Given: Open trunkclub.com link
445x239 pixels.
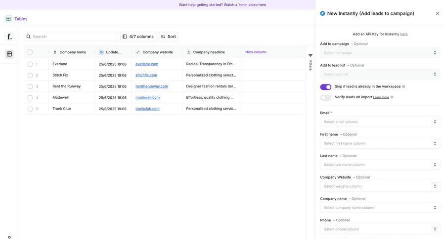Looking at the screenshot, I should [x=147, y=109].
